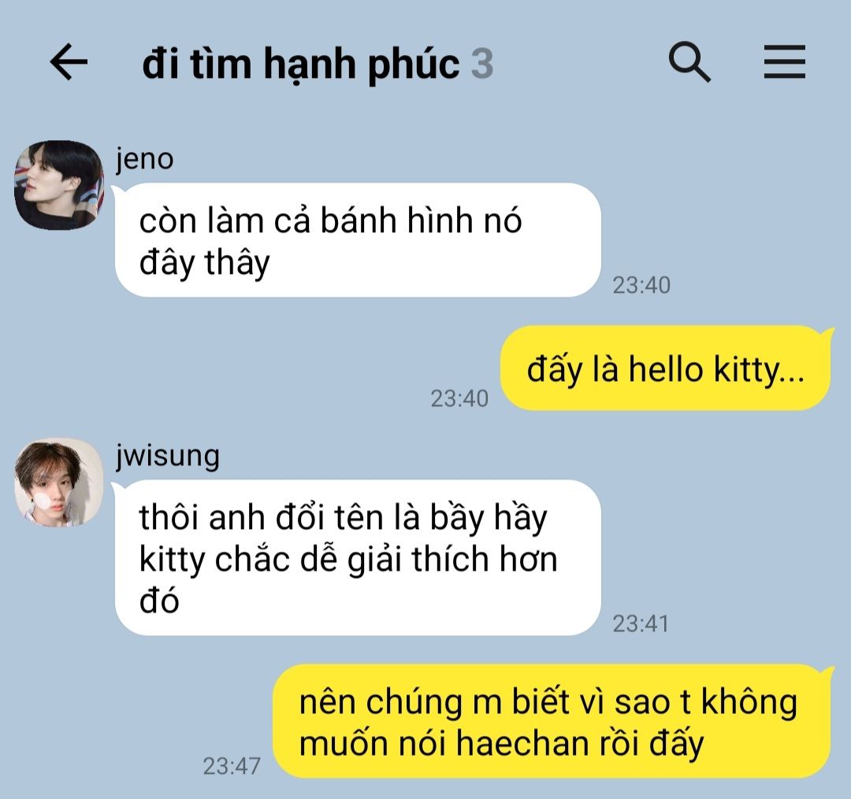Tap the member count number 3
This screenshot has height=799, width=851.
click(x=482, y=64)
